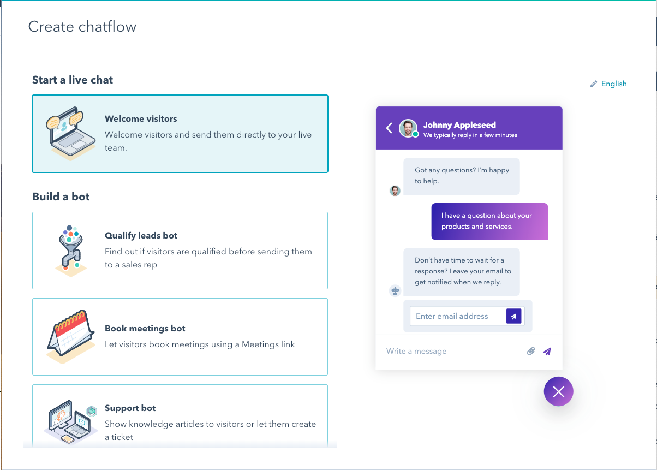
Task: Click the Create chatflow heading
Action: click(82, 26)
